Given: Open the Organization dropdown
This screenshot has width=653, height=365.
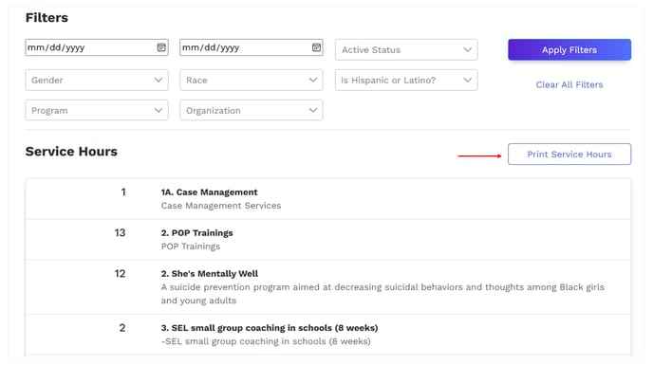Looking at the screenshot, I should click(252, 110).
